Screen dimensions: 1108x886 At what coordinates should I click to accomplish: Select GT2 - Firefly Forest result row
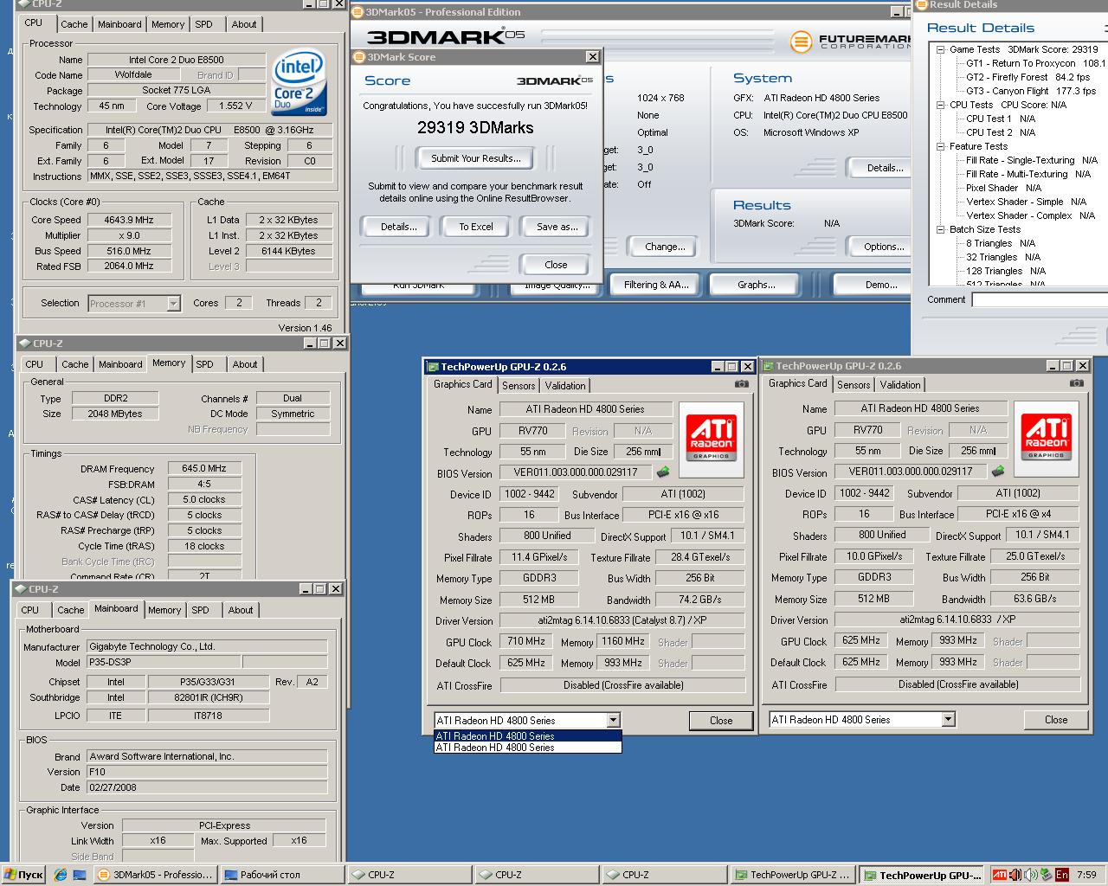click(x=1028, y=77)
